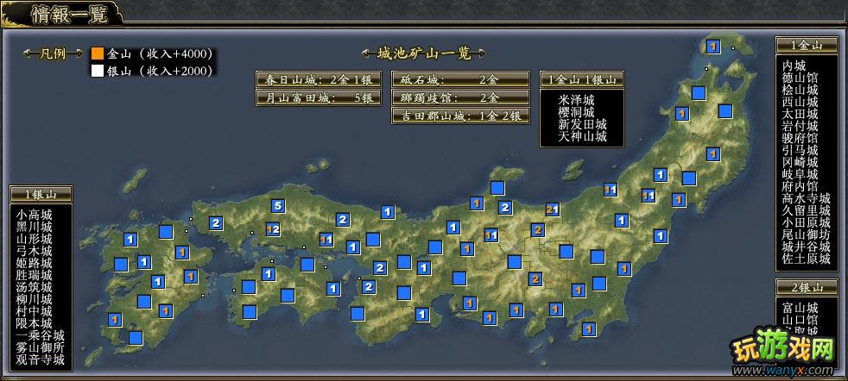Select the northernmost castle marker on Hokkaido
Image resolution: width=848 pixels, height=381 pixels.
(x=713, y=47)
